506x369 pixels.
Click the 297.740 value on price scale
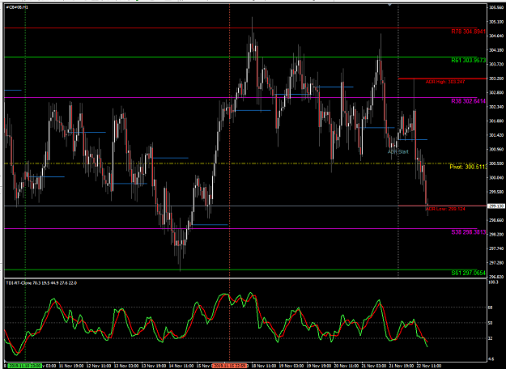495,248
